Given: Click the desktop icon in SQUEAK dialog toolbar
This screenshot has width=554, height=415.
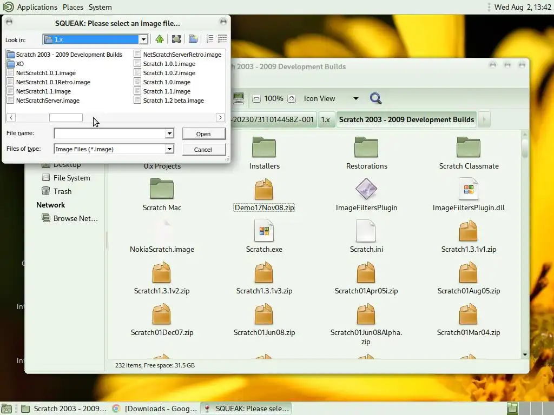Looking at the screenshot, I should (176, 39).
